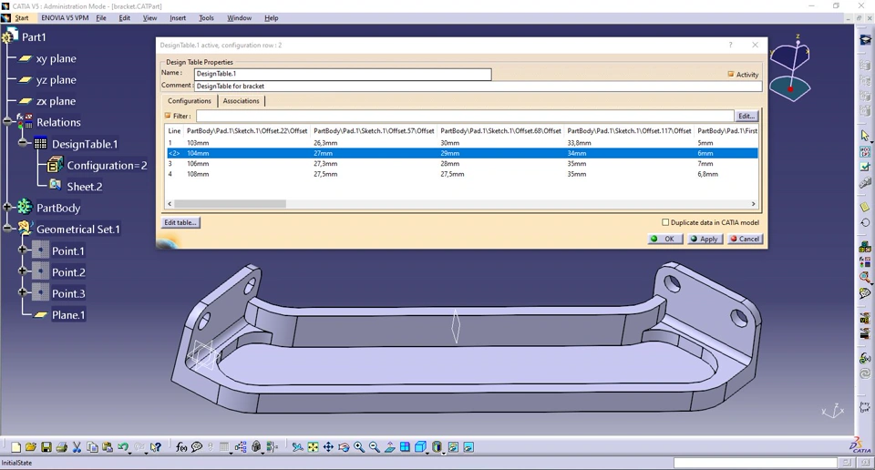Expand the PartBody tree node

tap(7, 208)
